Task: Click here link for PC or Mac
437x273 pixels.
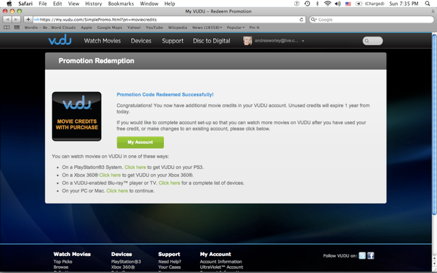Action: (x=117, y=190)
